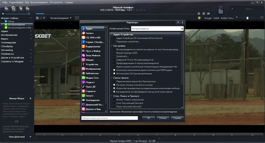Open Телевидение category in options list
The height and width of the screenshot is (143, 265).
click(x=93, y=100)
